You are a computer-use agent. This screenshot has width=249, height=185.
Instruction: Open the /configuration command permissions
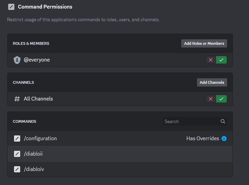click(x=40, y=138)
